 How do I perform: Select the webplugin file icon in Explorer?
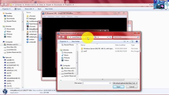pos(27,34)
